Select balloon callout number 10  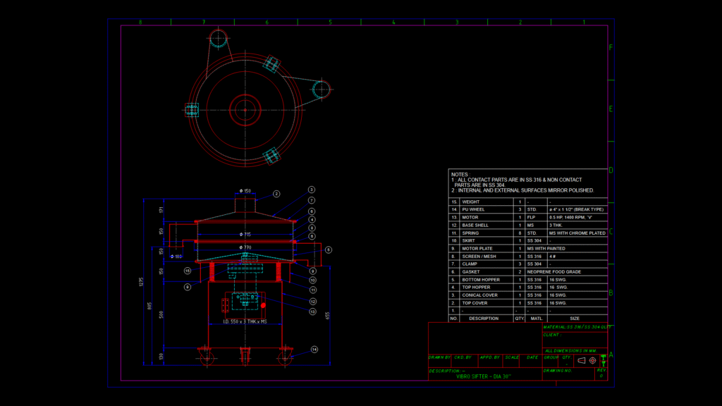click(x=312, y=280)
